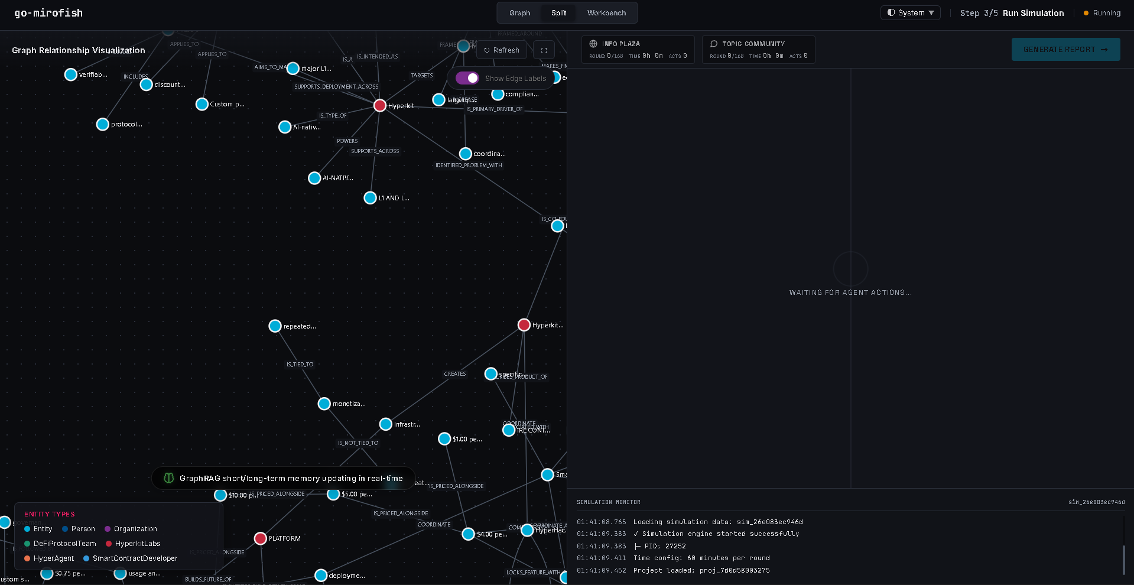The width and height of the screenshot is (1134, 585).
Task: Open the Workbench tab
Action: pos(606,13)
